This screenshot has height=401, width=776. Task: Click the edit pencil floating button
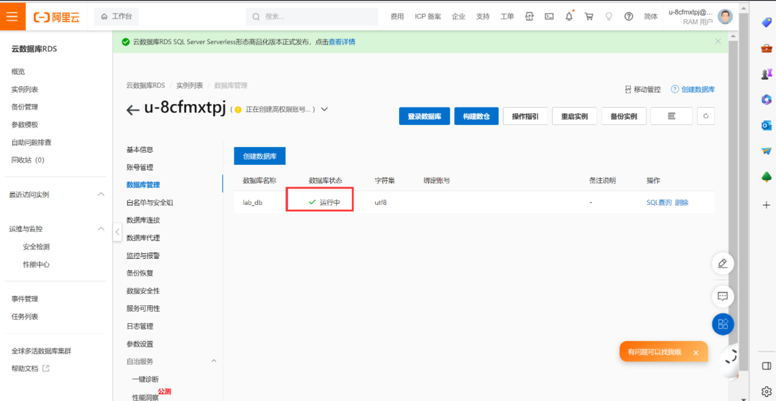pos(723,264)
